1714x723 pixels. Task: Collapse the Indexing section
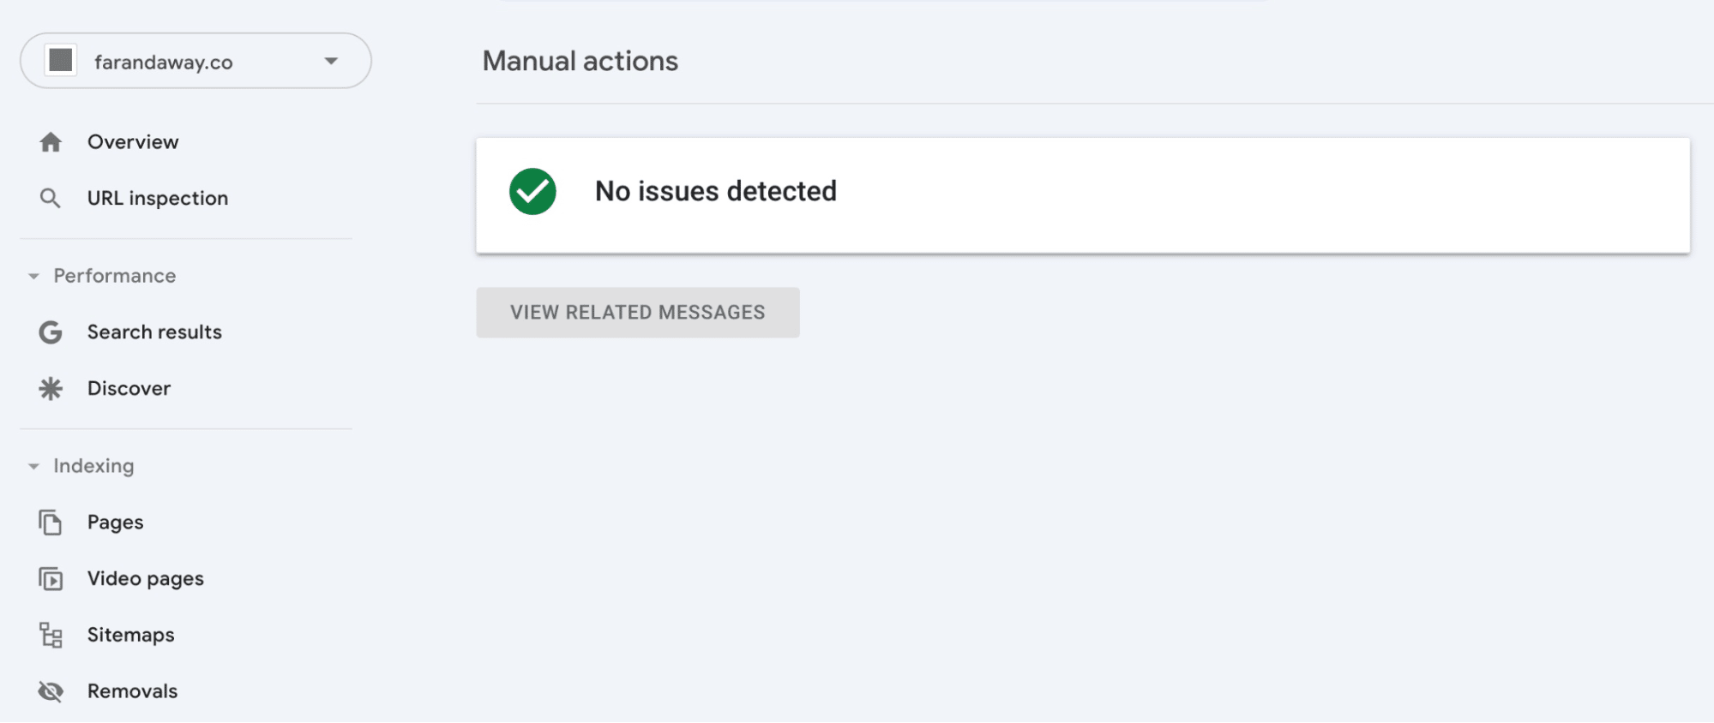[34, 466]
